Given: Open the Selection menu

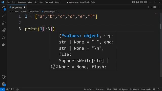Looking at the screenshot, I should tap(22, 2).
